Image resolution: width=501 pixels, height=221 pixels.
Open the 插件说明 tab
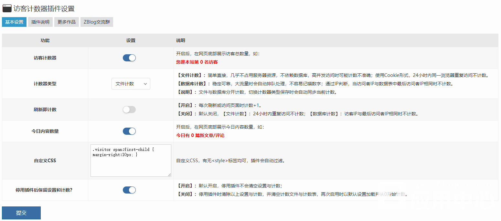[x=40, y=22]
